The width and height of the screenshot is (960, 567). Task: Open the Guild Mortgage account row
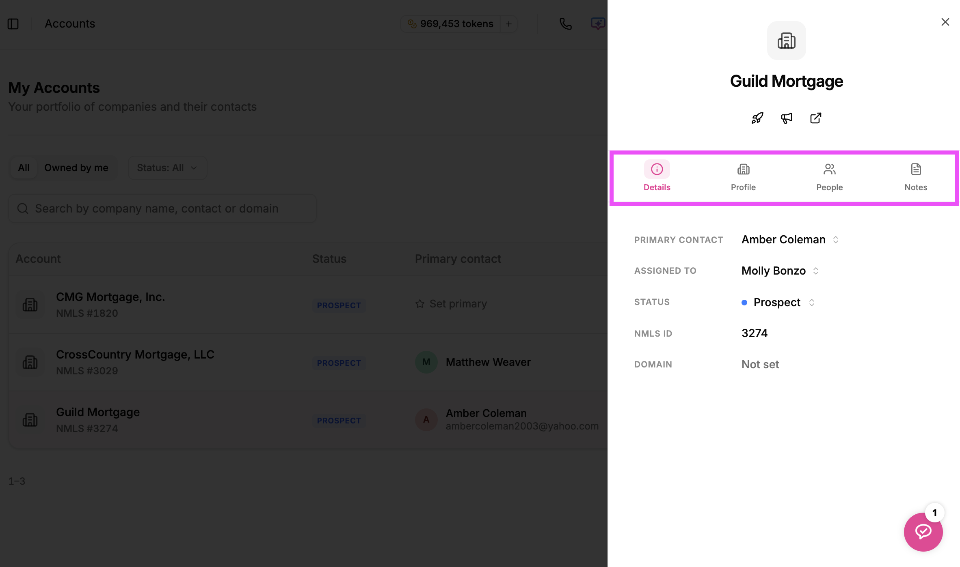tap(308, 420)
